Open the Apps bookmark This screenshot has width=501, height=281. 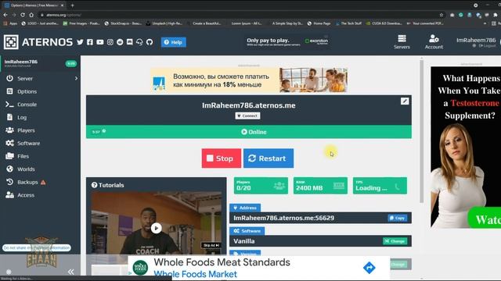click(x=10, y=23)
